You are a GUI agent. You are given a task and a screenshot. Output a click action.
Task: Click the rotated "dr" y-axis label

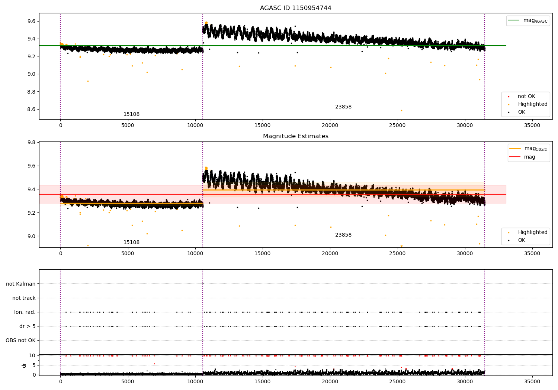point(24,365)
